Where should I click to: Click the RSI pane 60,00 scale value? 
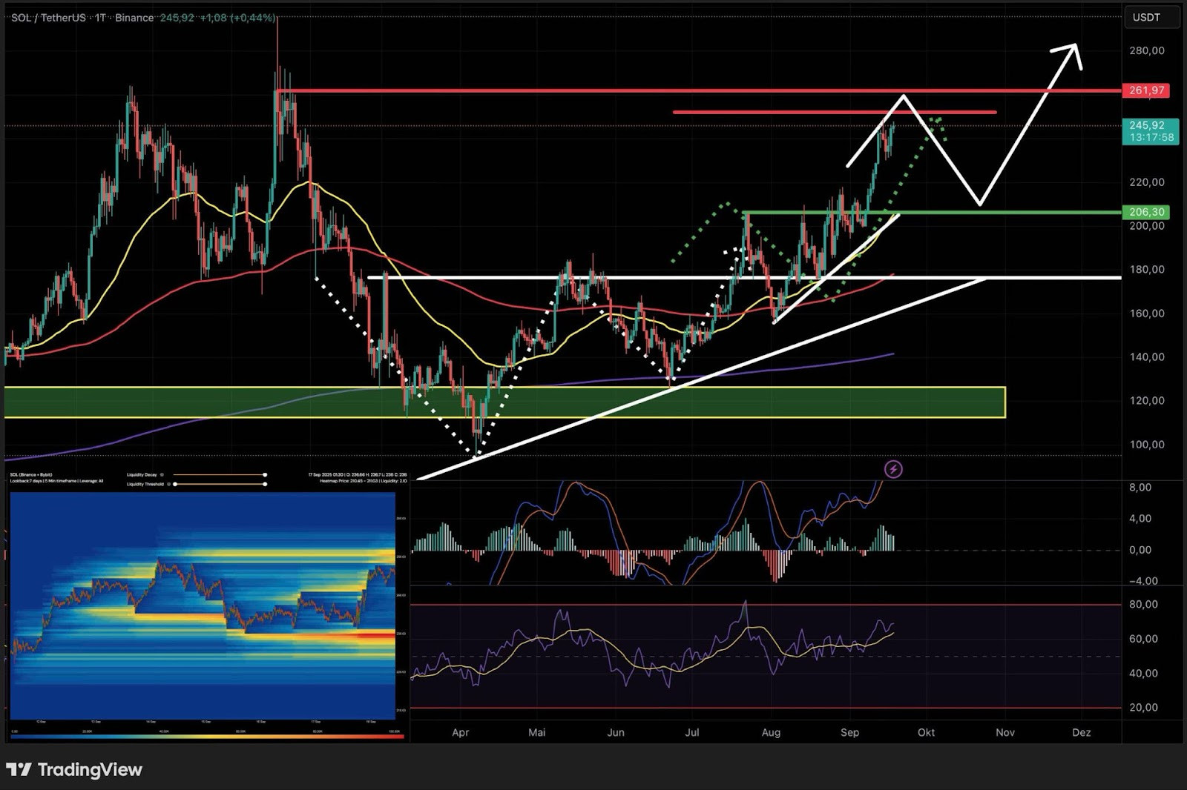coord(1143,639)
